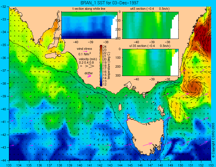Click the 't section along white line' heading

[x=89, y=9]
